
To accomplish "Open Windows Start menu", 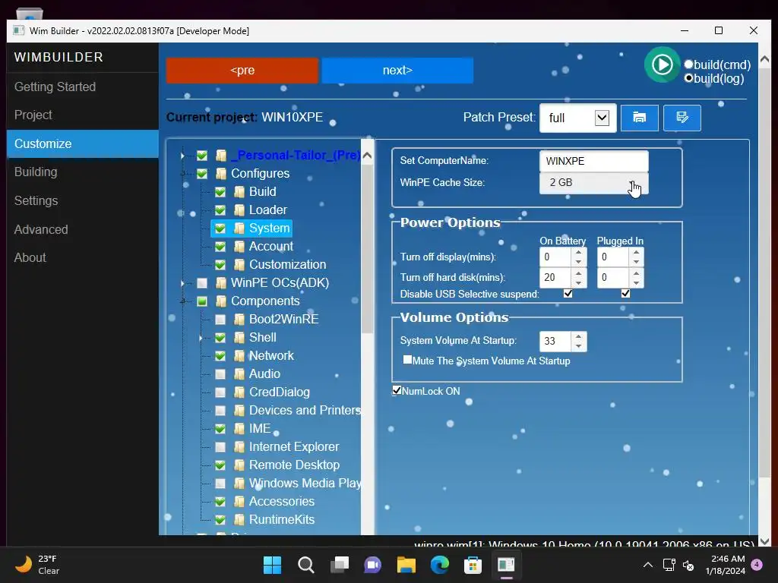I will 273,565.
